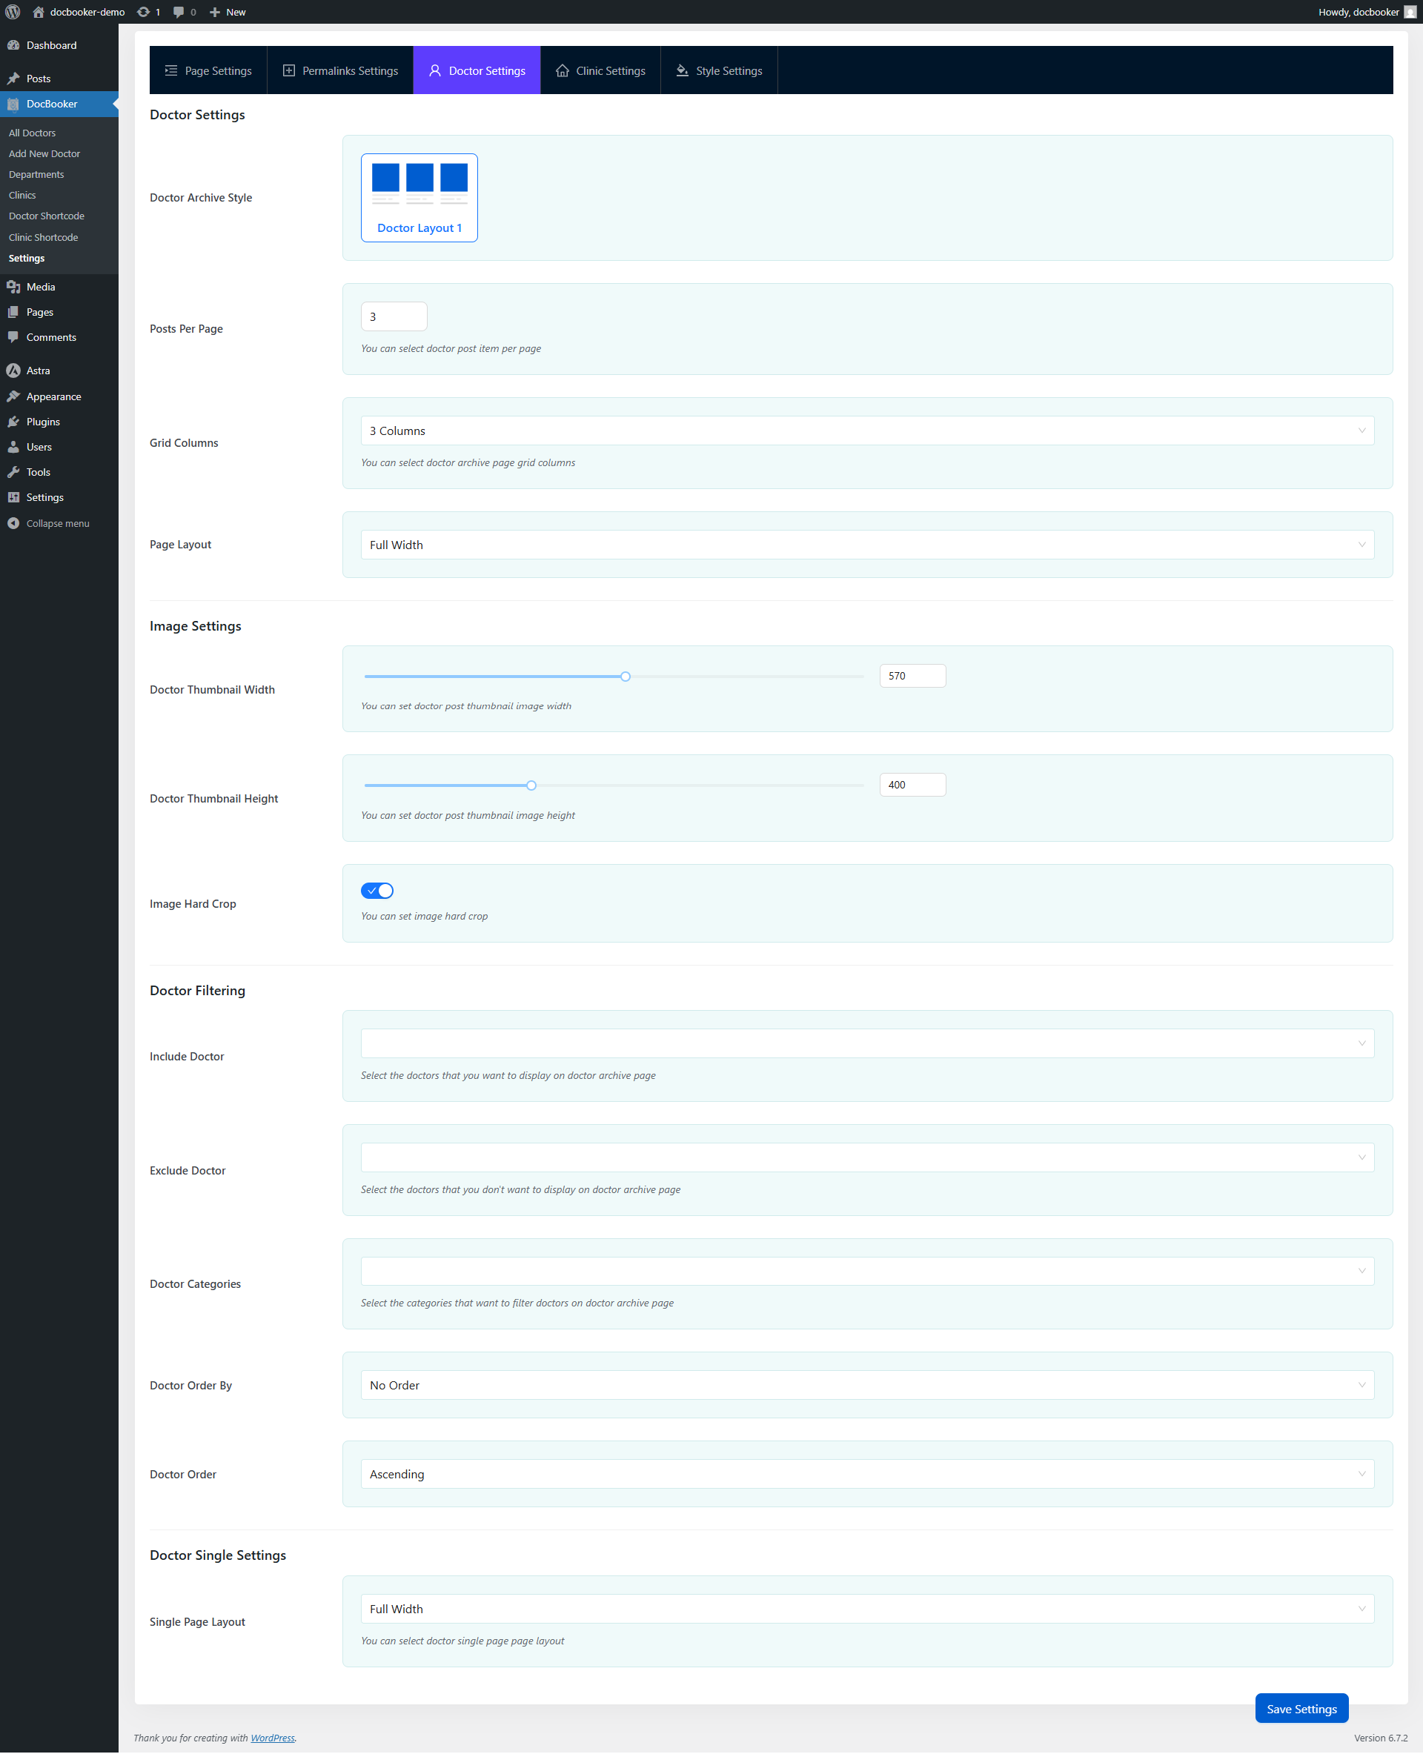Open the Doctor Order By dropdown

coord(867,1385)
